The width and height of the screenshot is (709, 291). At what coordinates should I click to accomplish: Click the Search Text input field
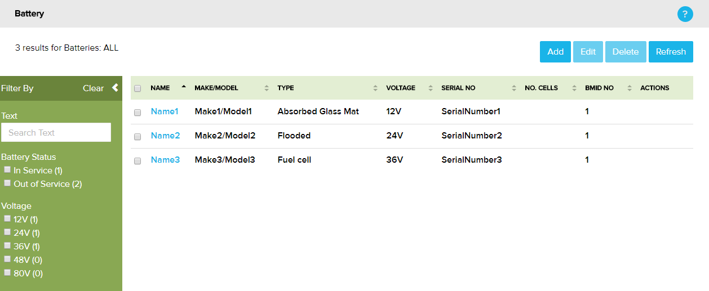tap(56, 133)
